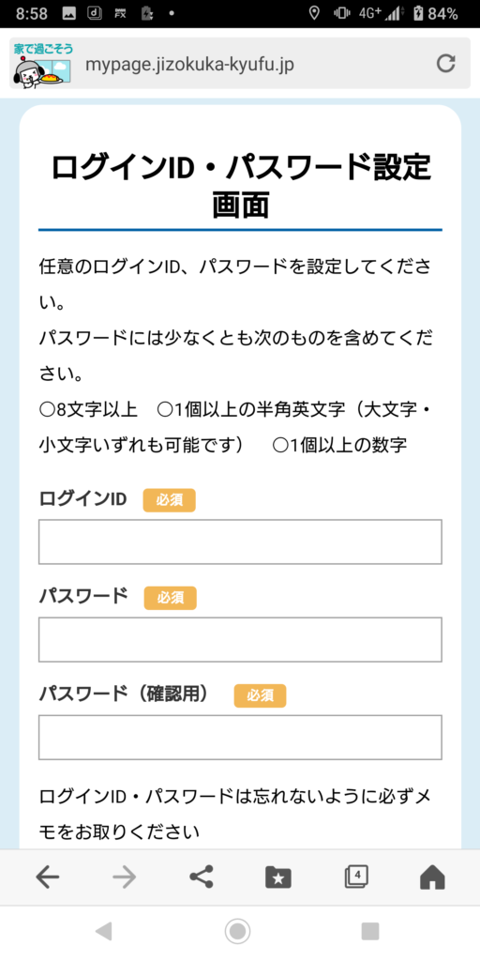Focus the パスワード input field
Screen dimensions: 480x961
tap(240, 640)
